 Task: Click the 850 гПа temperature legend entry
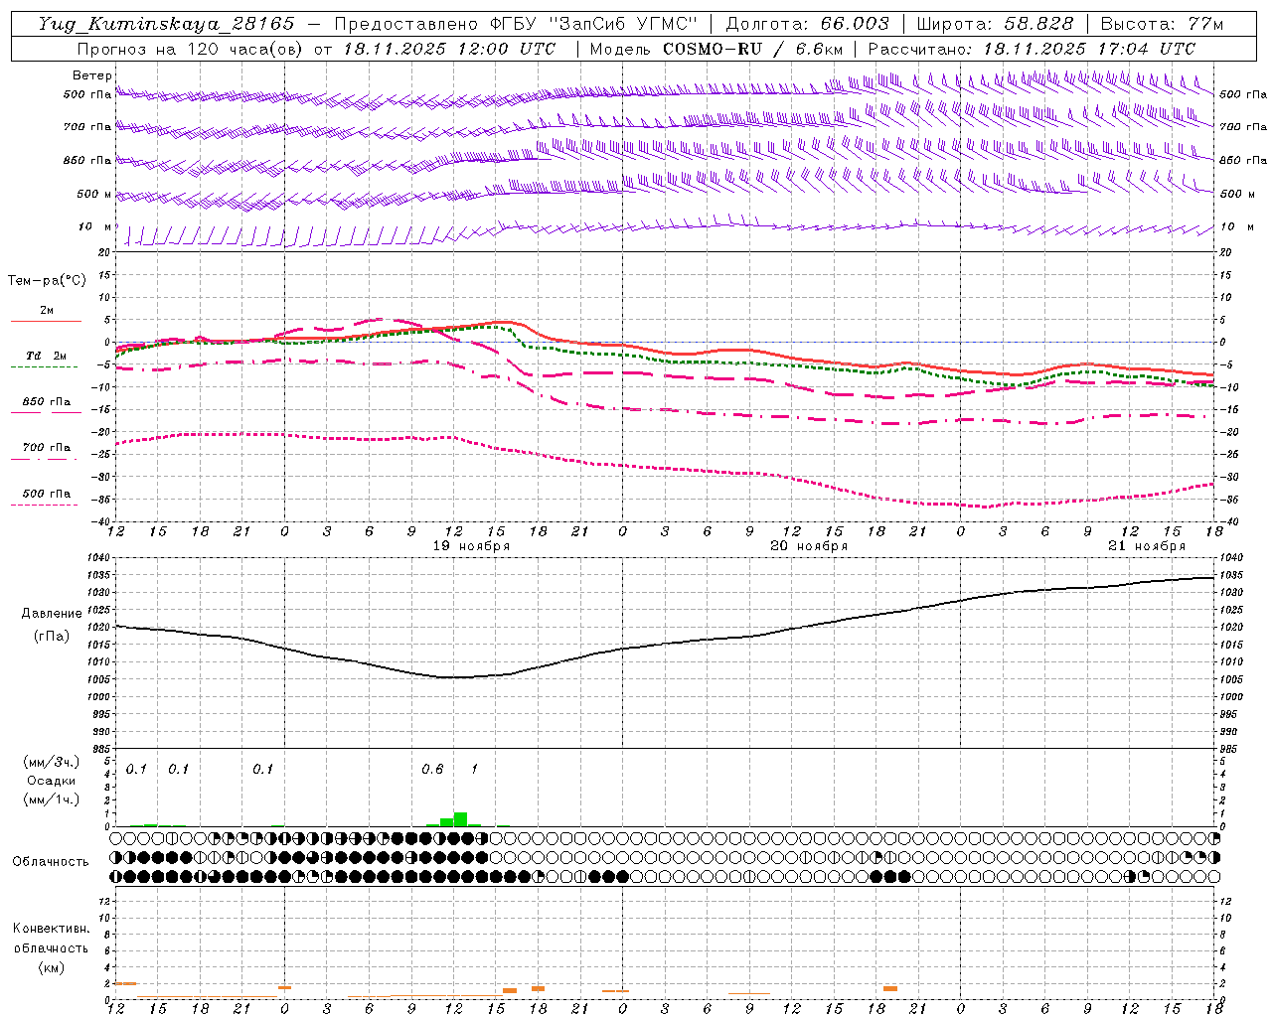pyautogui.click(x=46, y=401)
